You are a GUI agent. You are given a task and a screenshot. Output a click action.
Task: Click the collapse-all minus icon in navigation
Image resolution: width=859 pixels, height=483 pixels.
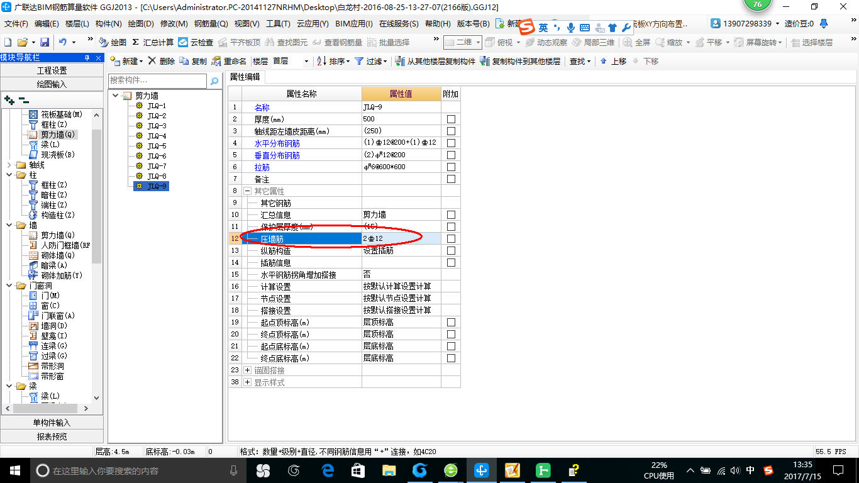coord(24,99)
